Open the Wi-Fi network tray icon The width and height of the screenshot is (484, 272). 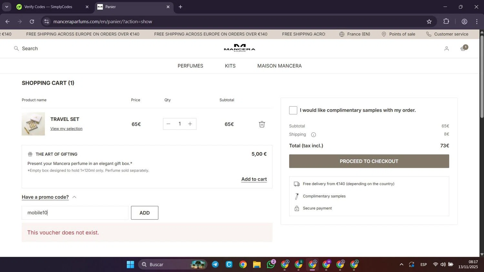(x=435, y=265)
